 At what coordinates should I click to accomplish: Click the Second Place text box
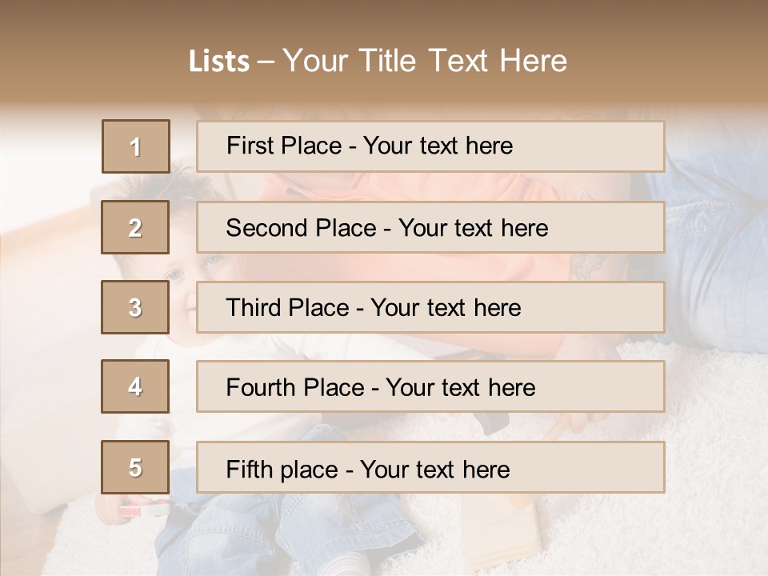[x=430, y=227]
